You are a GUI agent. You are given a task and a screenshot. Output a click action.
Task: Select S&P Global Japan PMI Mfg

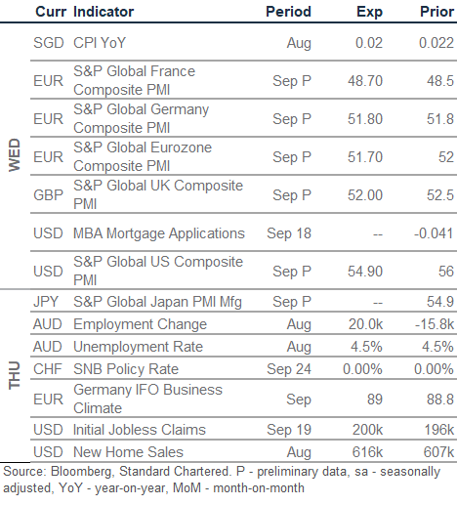(157, 302)
